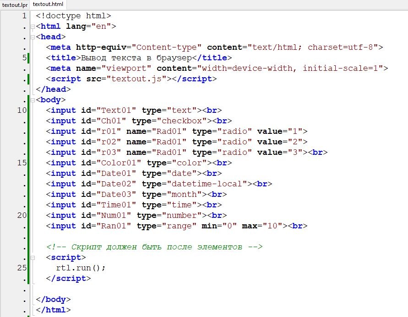This screenshot has height=317, width=408.
Task: Click the closing </html> tag
Action: click(53, 310)
